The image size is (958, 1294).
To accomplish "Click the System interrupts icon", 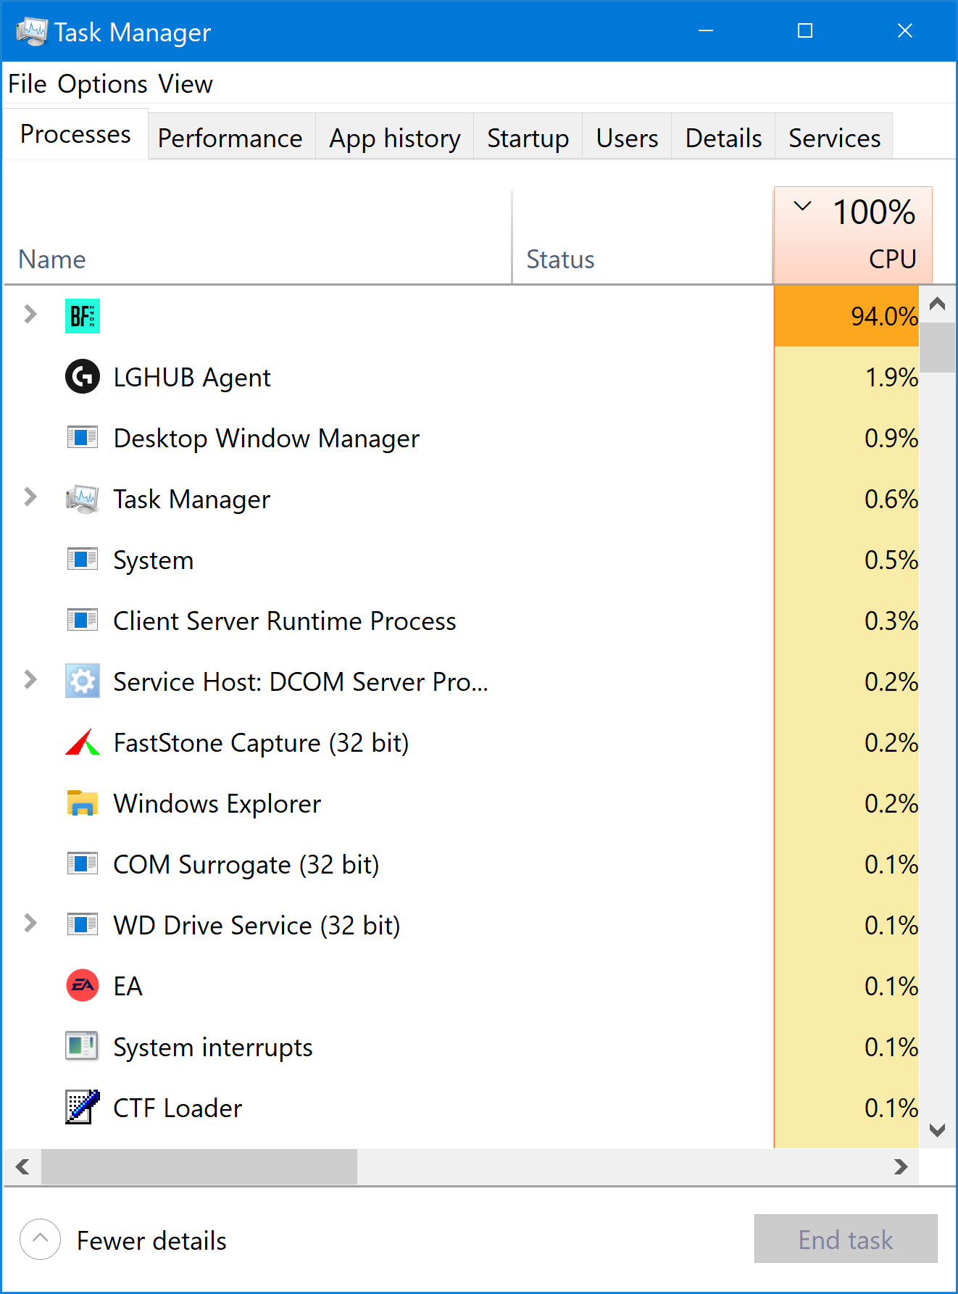I will pyautogui.click(x=83, y=1047).
